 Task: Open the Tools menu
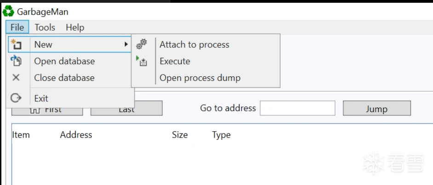[x=45, y=27]
